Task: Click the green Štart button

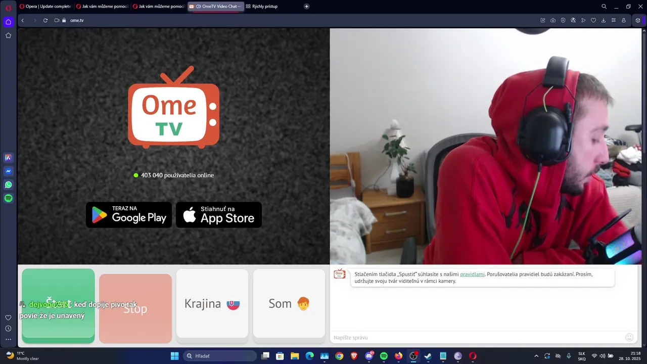Action: (x=58, y=306)
